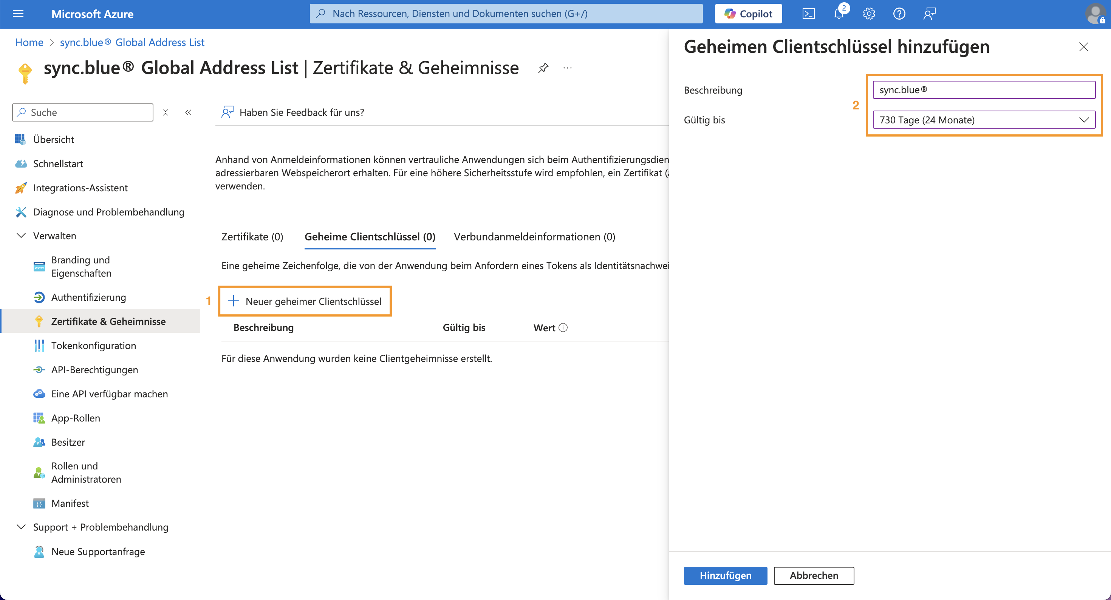Click the Hinzufügen button

pos(726,575)
